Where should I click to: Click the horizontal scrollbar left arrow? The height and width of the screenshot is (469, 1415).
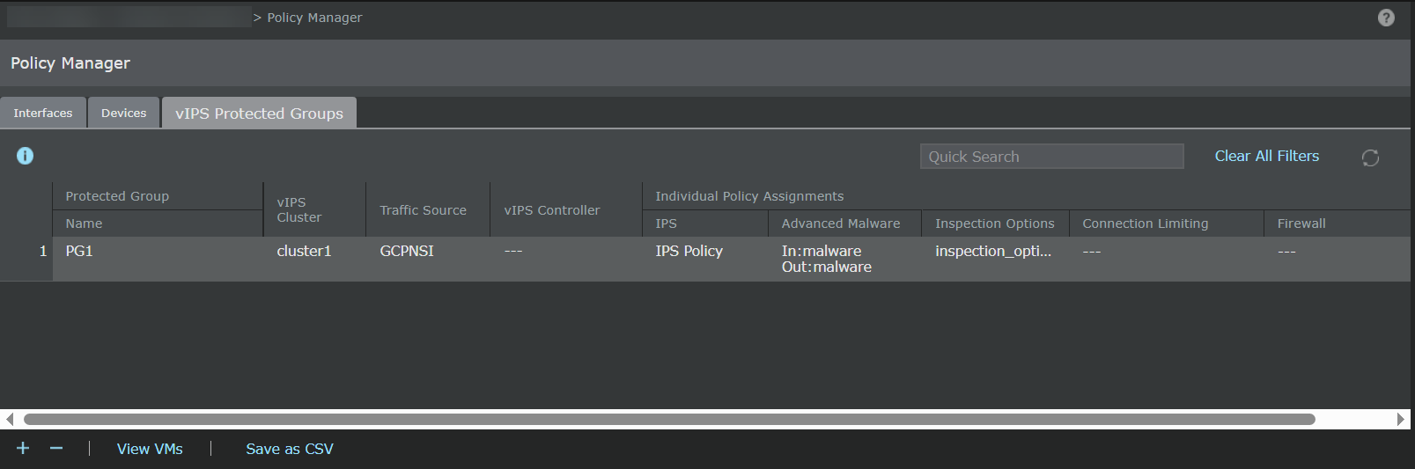click(9, 419)
